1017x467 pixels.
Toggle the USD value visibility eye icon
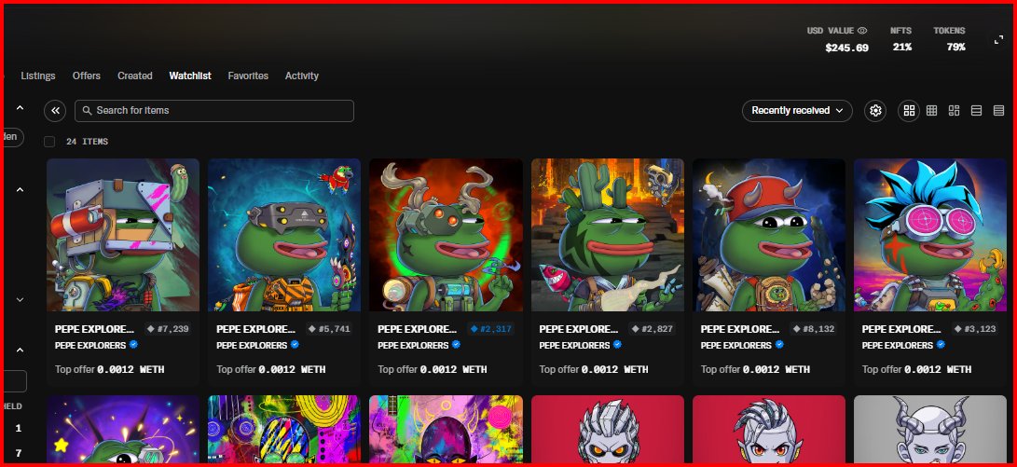click(x=862, y=31)
